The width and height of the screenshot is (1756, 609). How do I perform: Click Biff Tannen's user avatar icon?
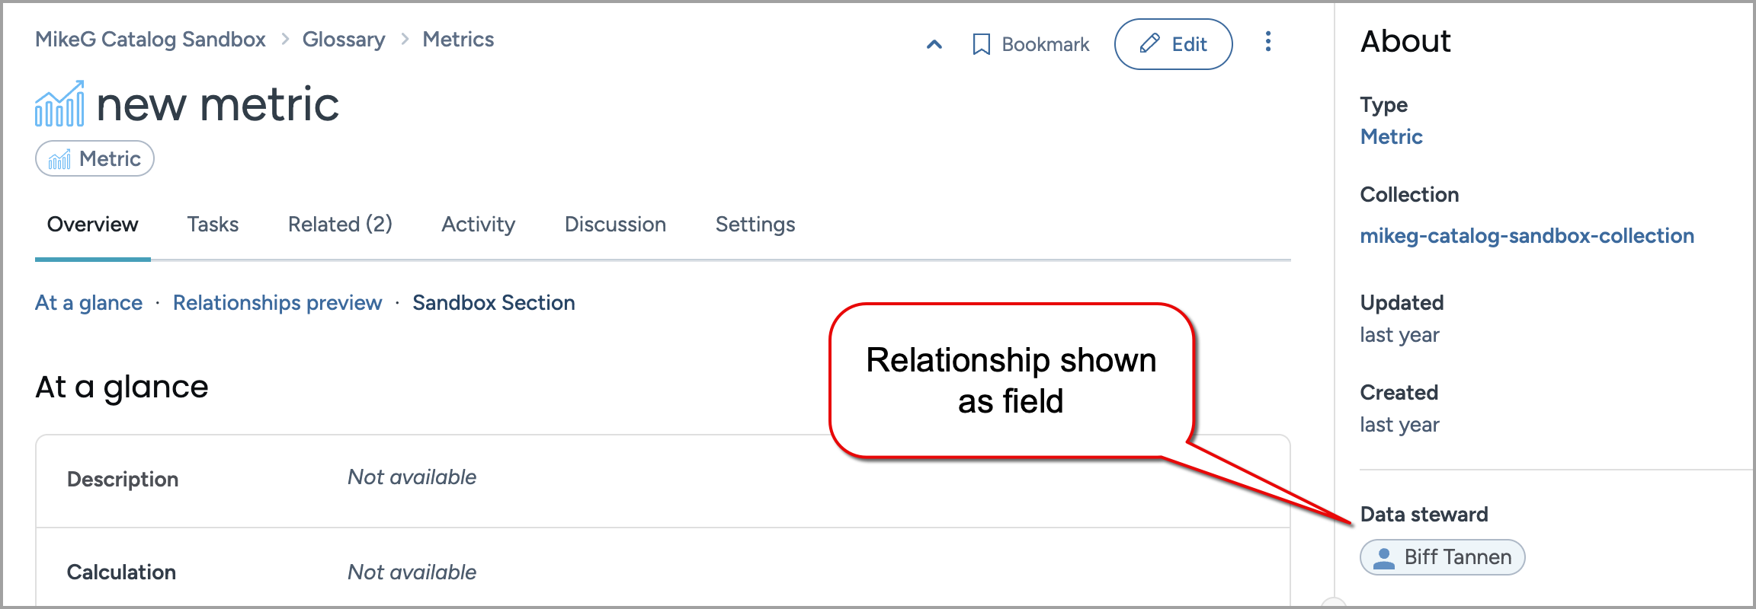(1383, 558)
